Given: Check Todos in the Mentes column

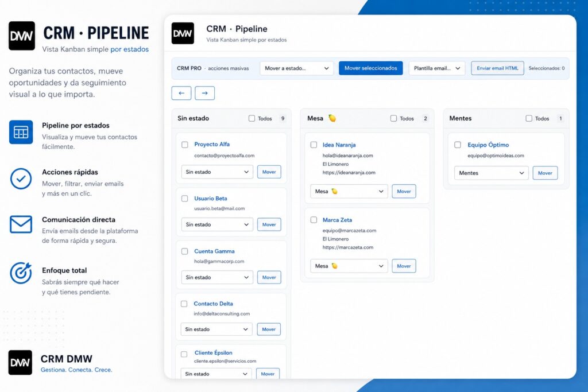Looking at the screenshot, I should pos(529,118).
